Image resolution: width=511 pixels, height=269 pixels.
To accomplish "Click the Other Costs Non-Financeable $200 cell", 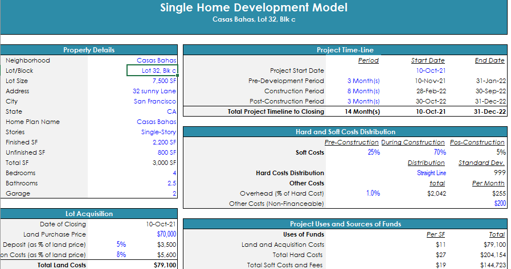I will 499,204.
